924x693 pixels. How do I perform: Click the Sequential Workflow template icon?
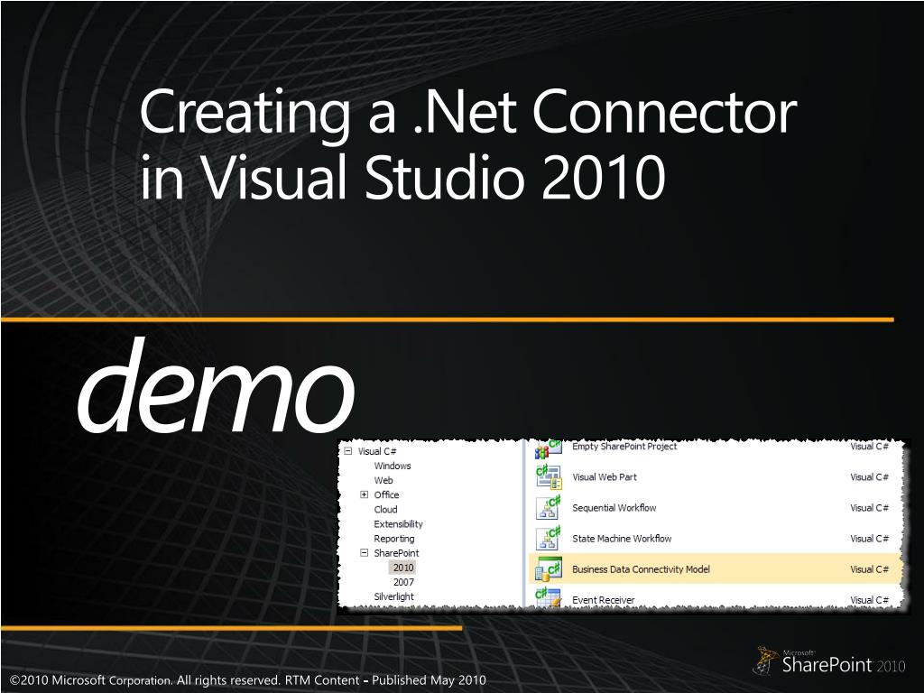[548, 508]
